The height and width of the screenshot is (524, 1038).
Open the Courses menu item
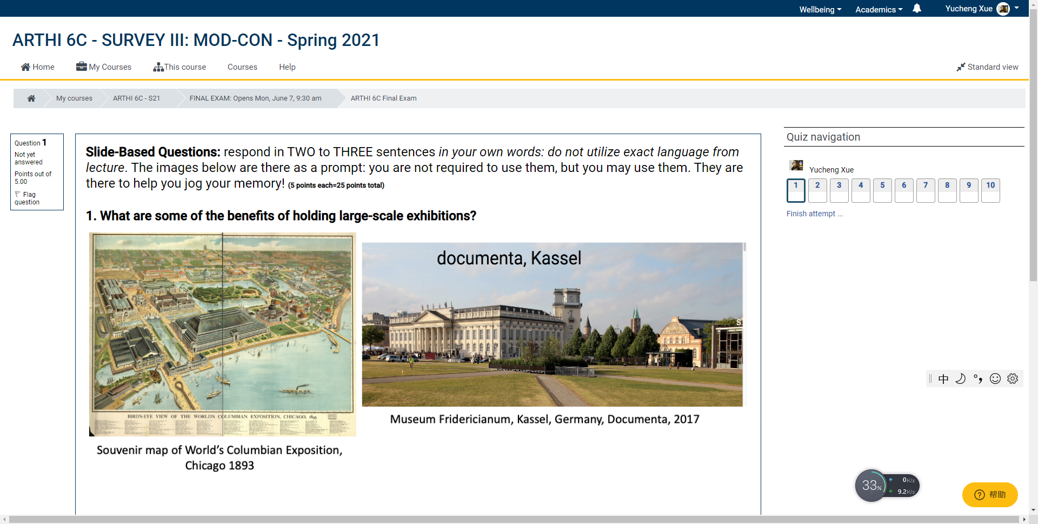pyautogui.click(x=242, y=67)
